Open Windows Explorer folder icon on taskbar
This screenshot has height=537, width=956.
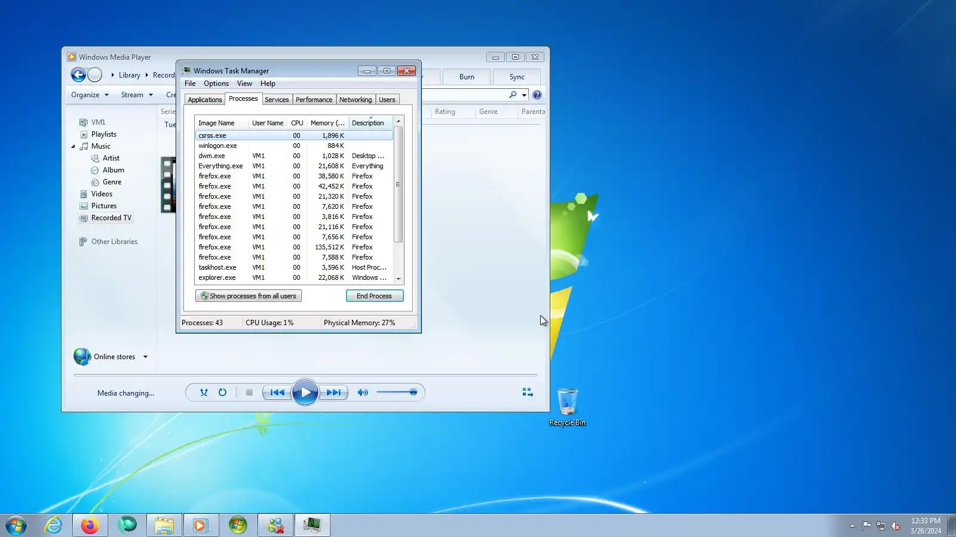click(164, 525)
